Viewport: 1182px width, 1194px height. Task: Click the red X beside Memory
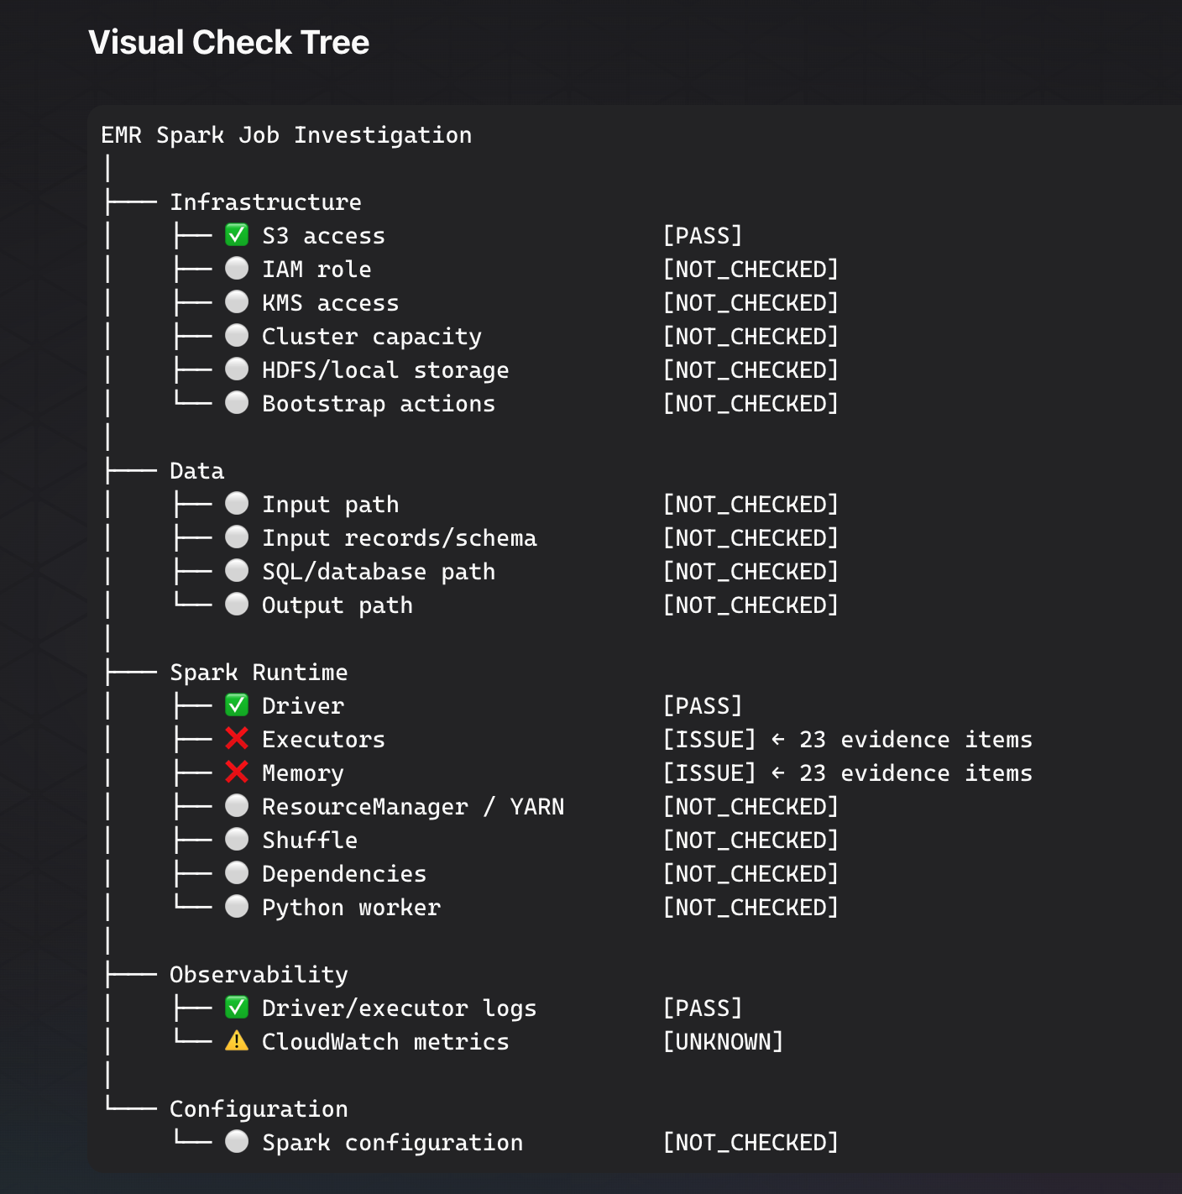(x=237, y=772)
